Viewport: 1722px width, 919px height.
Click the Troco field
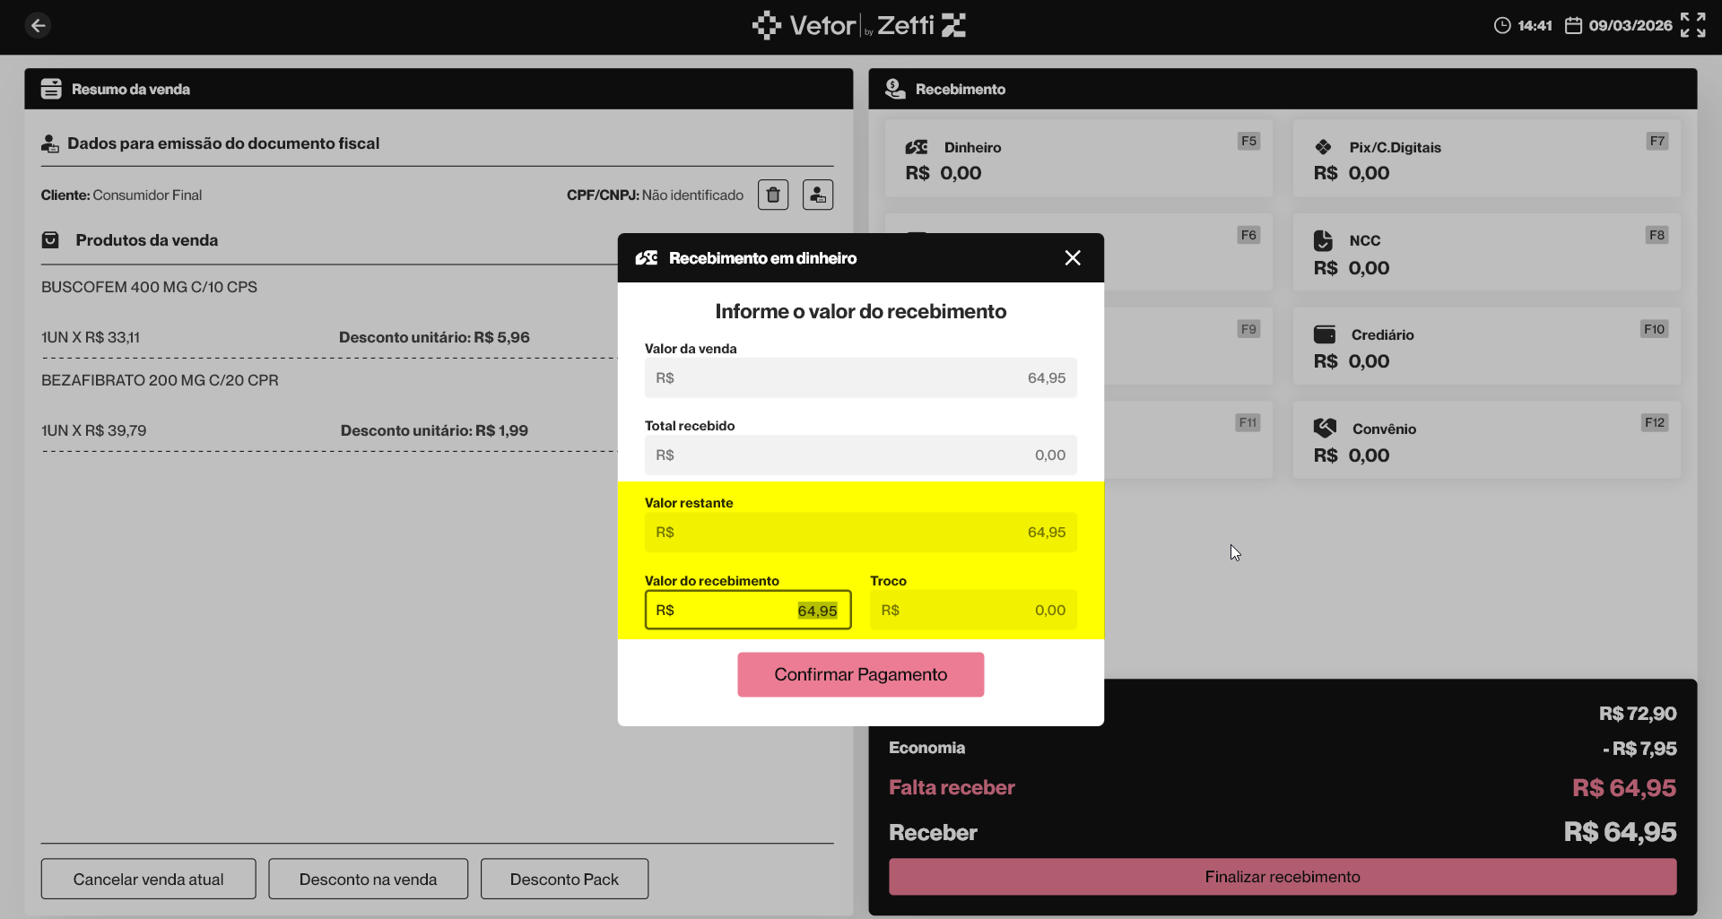973,610
